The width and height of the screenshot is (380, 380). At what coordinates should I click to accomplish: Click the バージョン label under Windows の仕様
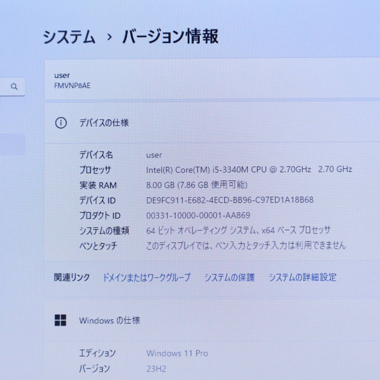(x=94, y=369)
